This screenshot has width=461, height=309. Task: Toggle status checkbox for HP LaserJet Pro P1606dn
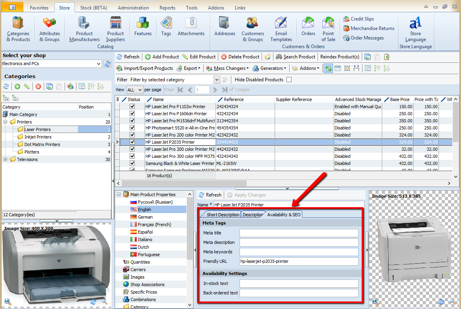[x=132, y=113]
